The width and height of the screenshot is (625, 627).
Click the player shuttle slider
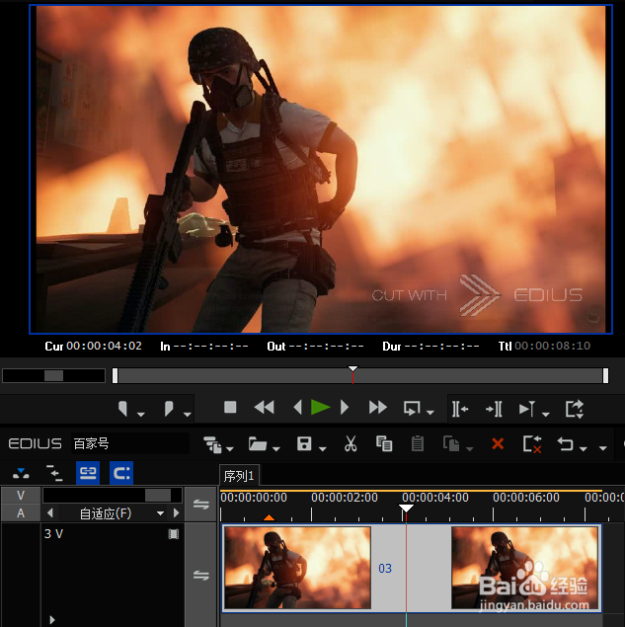point(53,375)
